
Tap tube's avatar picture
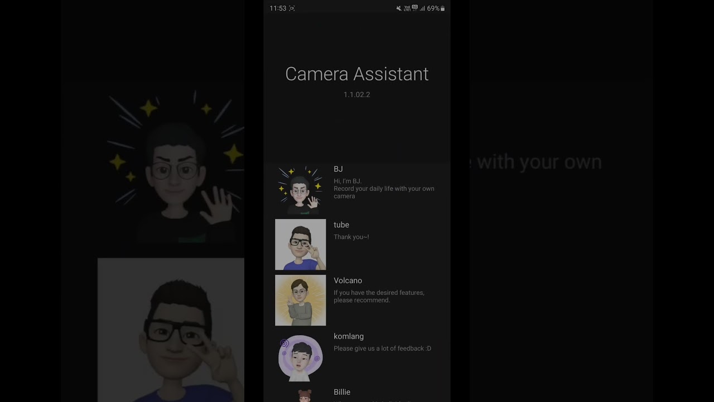point(300,245)
